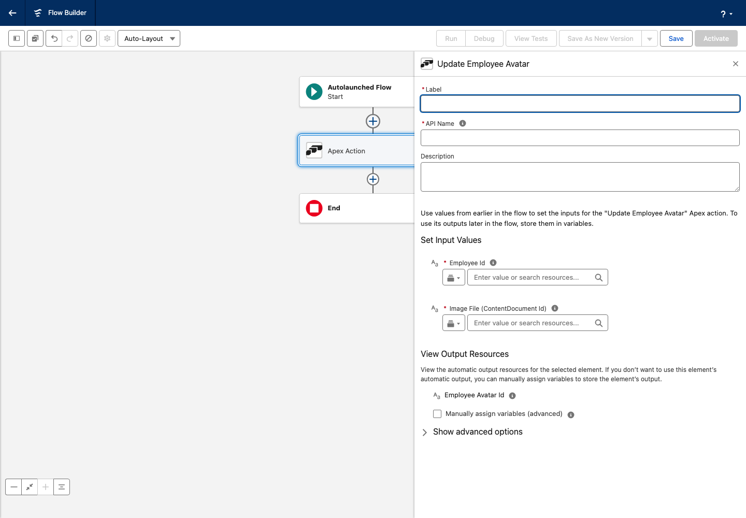Click the disabled Run button
Screen dimensions: 746x518
point(451,38)
